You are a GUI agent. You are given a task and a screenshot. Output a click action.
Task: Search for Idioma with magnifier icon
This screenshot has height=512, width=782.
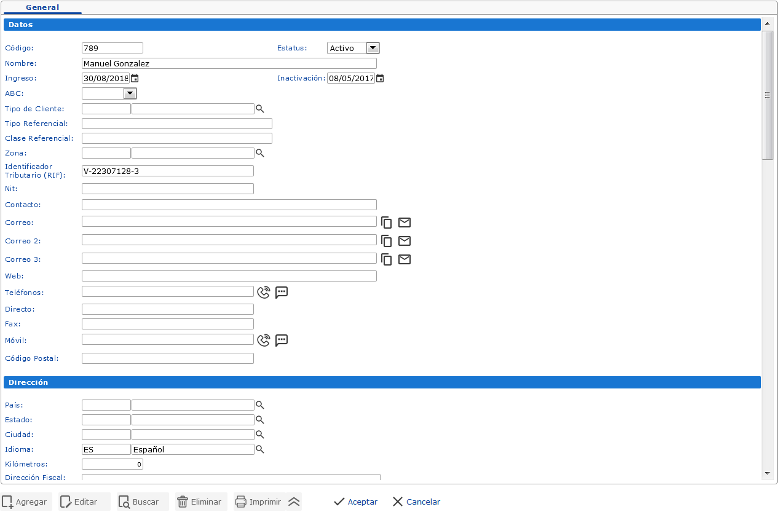pos(260,449)
